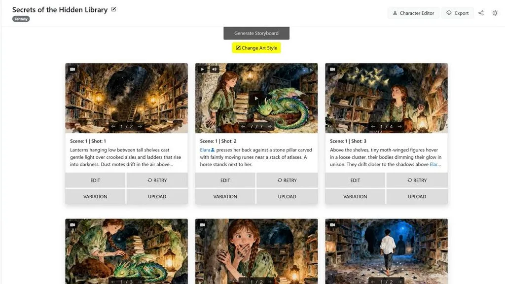This screenshot has height=284, width=505.
Task: Go to previous image on Shot 1
Action: pyautogui.click(x=113, y=127)
